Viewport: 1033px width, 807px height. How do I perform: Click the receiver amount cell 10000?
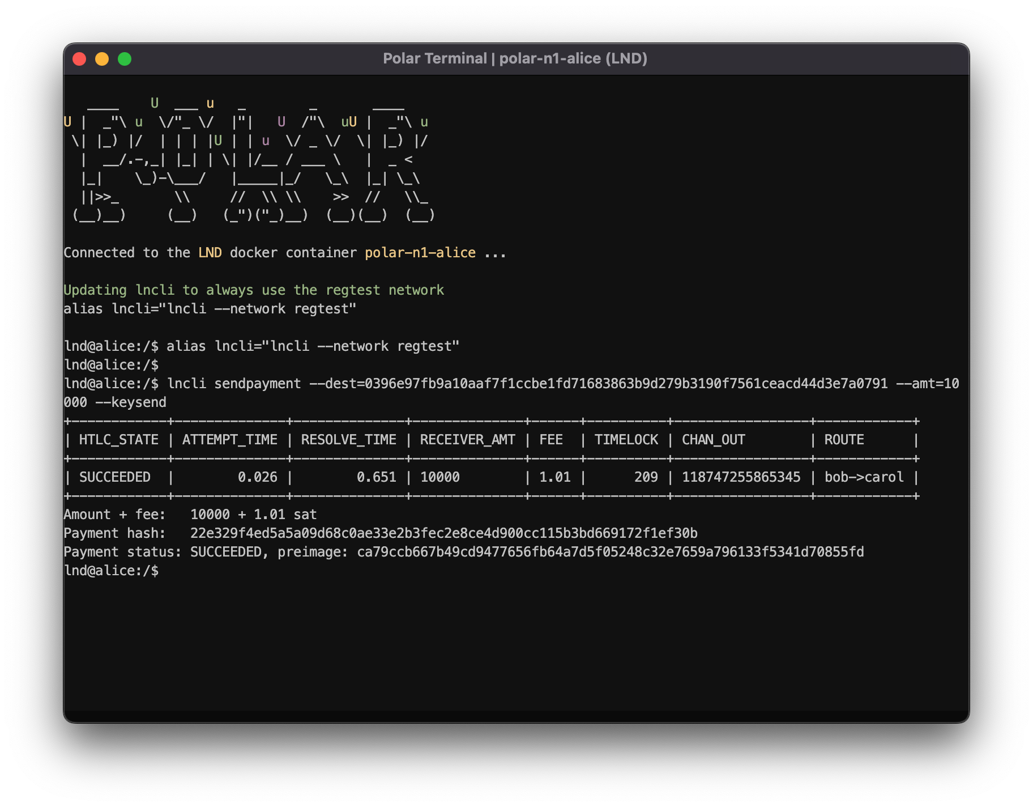coord(440,477)
